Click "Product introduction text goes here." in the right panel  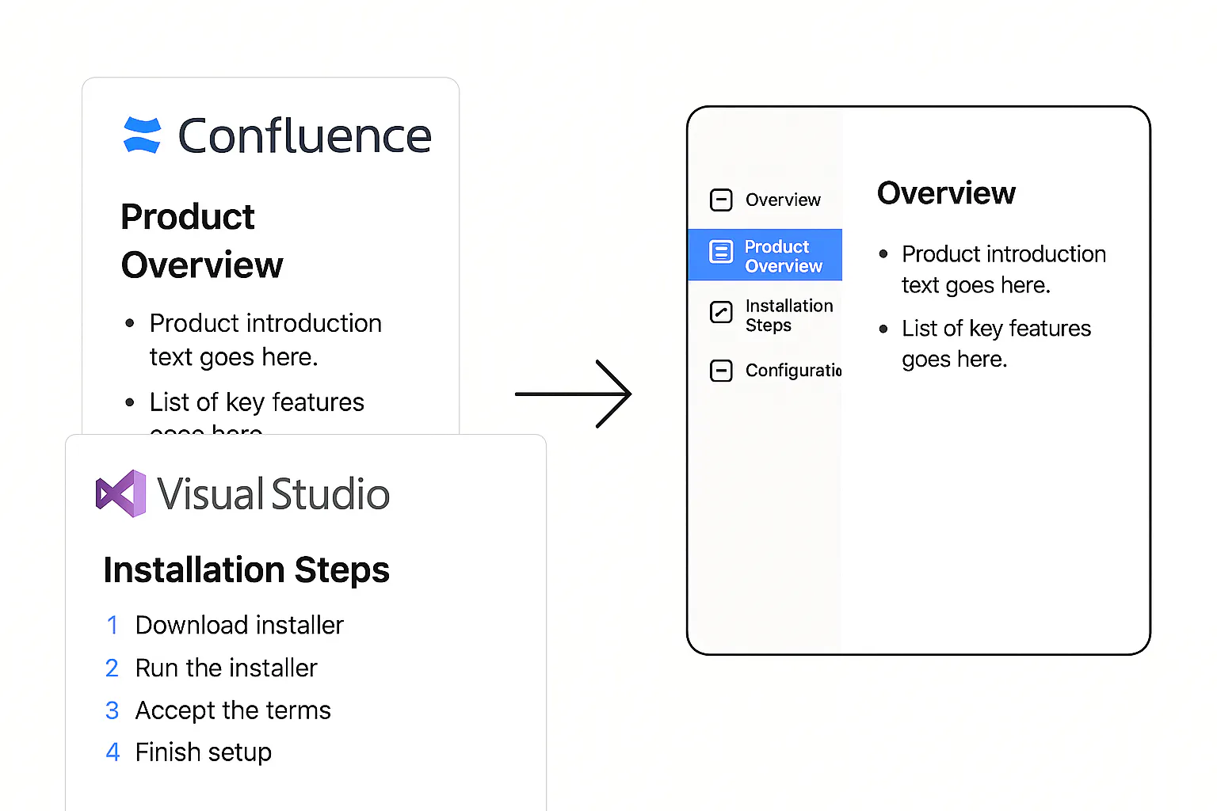pos(1004,269)
